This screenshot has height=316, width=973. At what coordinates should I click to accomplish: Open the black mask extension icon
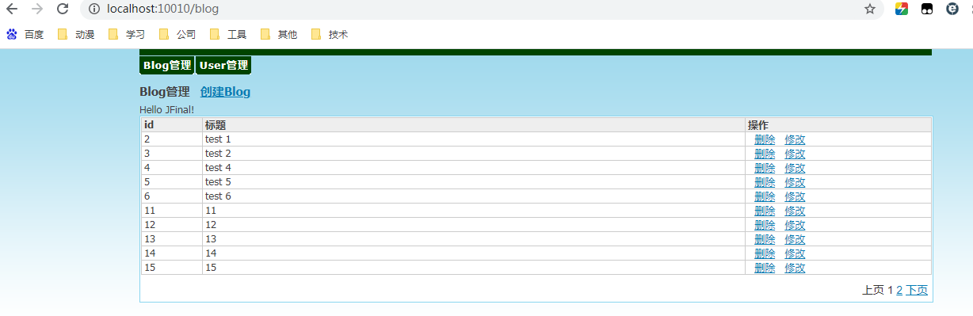tap(926, 9)
